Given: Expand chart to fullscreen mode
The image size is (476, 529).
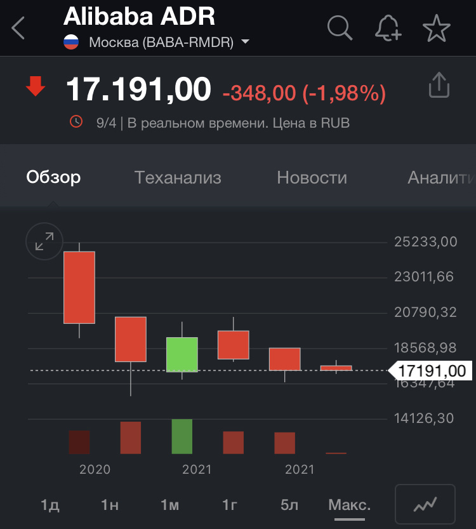Looking at the screenshot, I should [x=44, y=241].
